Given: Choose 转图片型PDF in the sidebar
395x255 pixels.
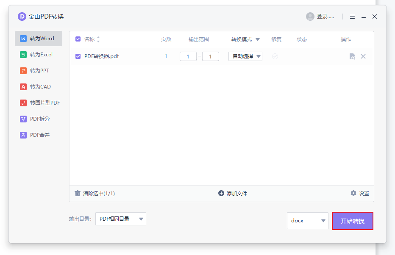Looking at the screenshot, I should [39, 103].
